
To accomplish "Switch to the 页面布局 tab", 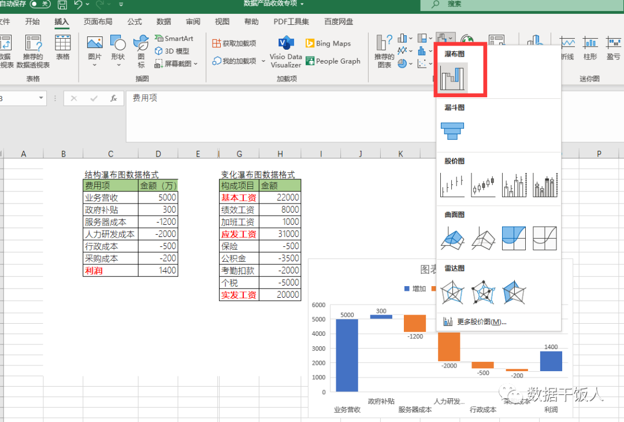I will 98,21.
